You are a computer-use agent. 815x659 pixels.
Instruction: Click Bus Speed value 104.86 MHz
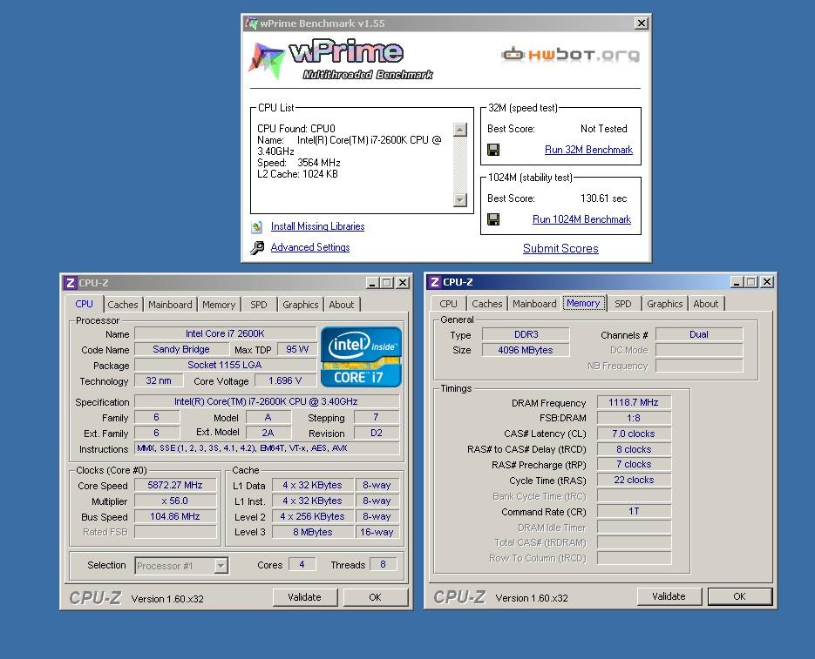pos(175,516)
